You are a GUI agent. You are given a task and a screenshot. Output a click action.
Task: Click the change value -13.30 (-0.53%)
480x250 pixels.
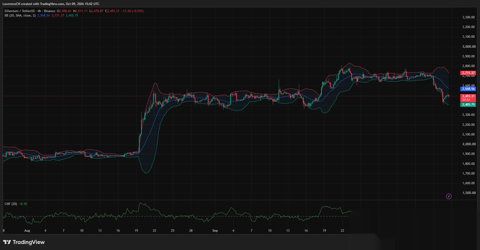pos(132,11)
